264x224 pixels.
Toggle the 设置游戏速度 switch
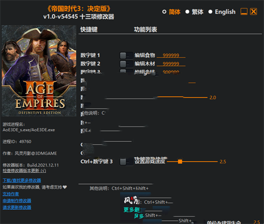click(126, 162)
